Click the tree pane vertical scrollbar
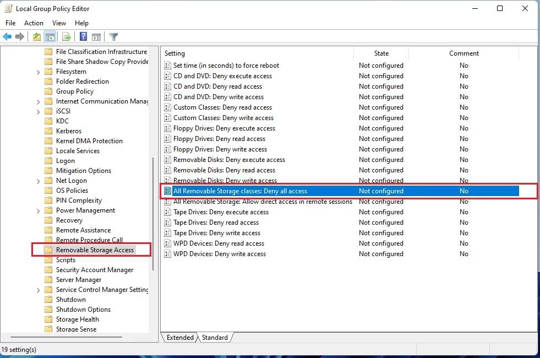540x358 pixels. coord(153,214)
